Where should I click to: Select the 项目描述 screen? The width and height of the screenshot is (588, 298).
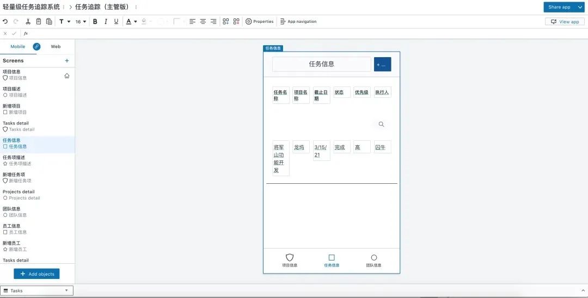coord(38,92)
